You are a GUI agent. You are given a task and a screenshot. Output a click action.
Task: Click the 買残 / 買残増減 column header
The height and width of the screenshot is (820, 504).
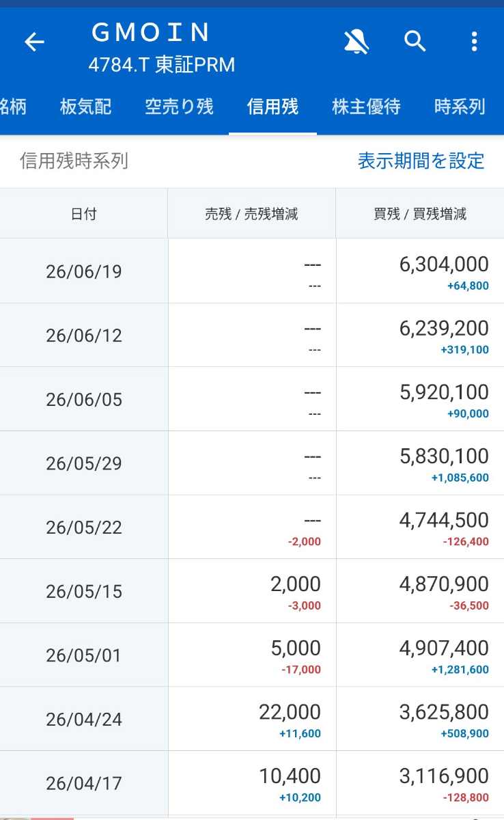tap(420, 214)
